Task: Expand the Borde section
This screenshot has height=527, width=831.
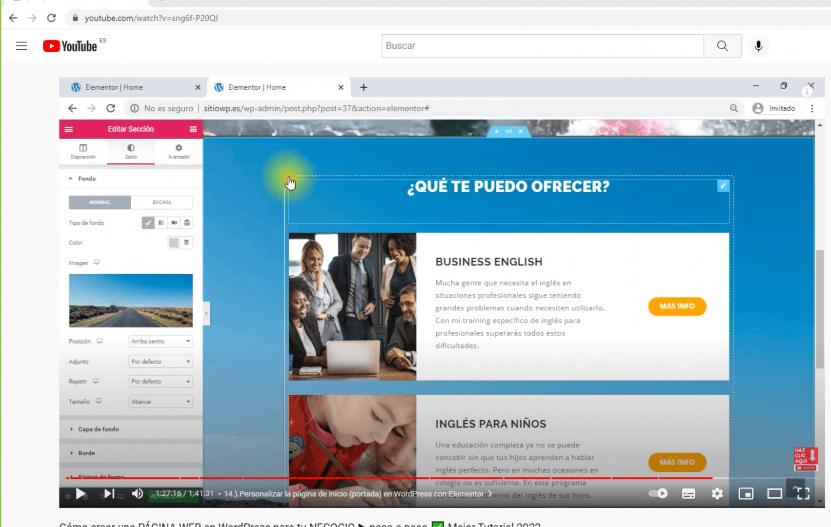Action: pyautogui.click(x=131, y=453)
